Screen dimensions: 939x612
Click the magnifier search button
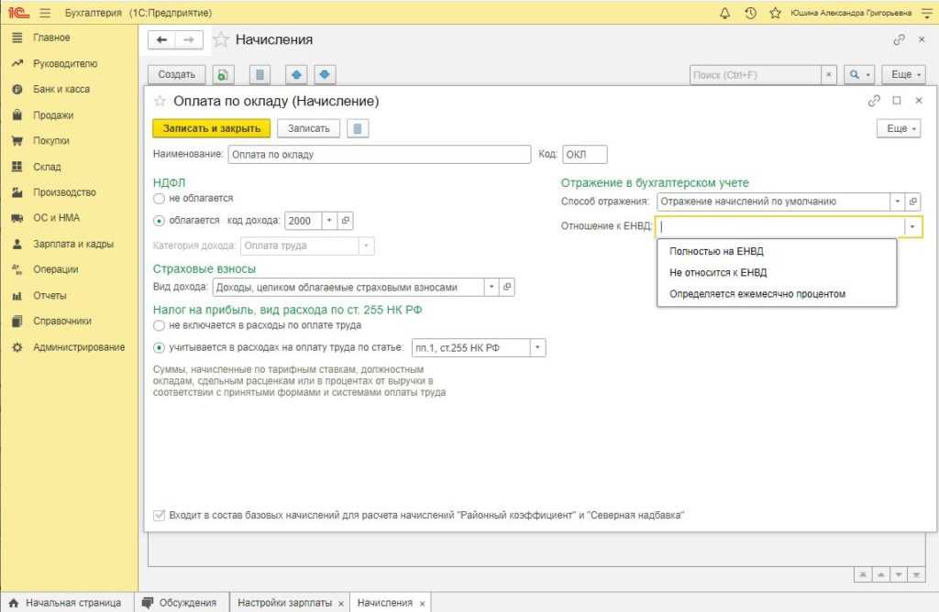[859, 75]
